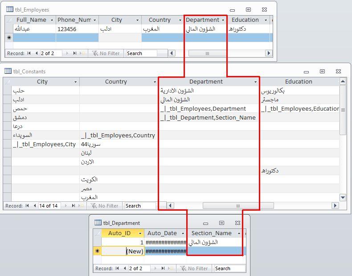The height and width of the screenshot is (276, 352).
Task: Click Search box in tbl_Employees
Action: [141, 53]
